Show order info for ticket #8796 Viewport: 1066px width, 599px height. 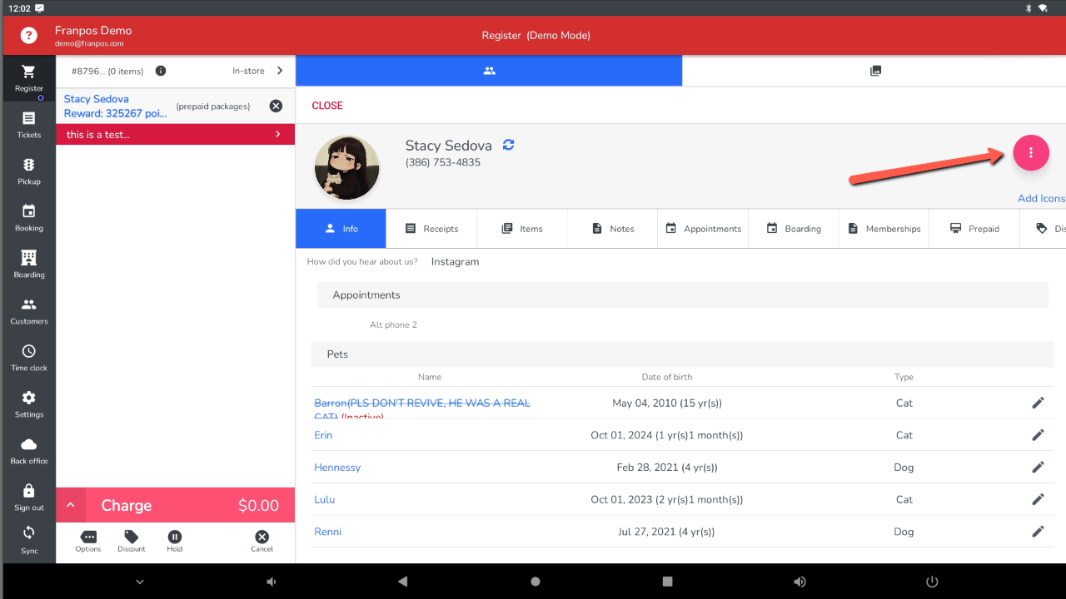(x=161, y=71)
